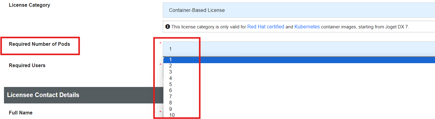Choose 4 from the pods dropdown list
The image size is (435, 119).
[299, 78]
